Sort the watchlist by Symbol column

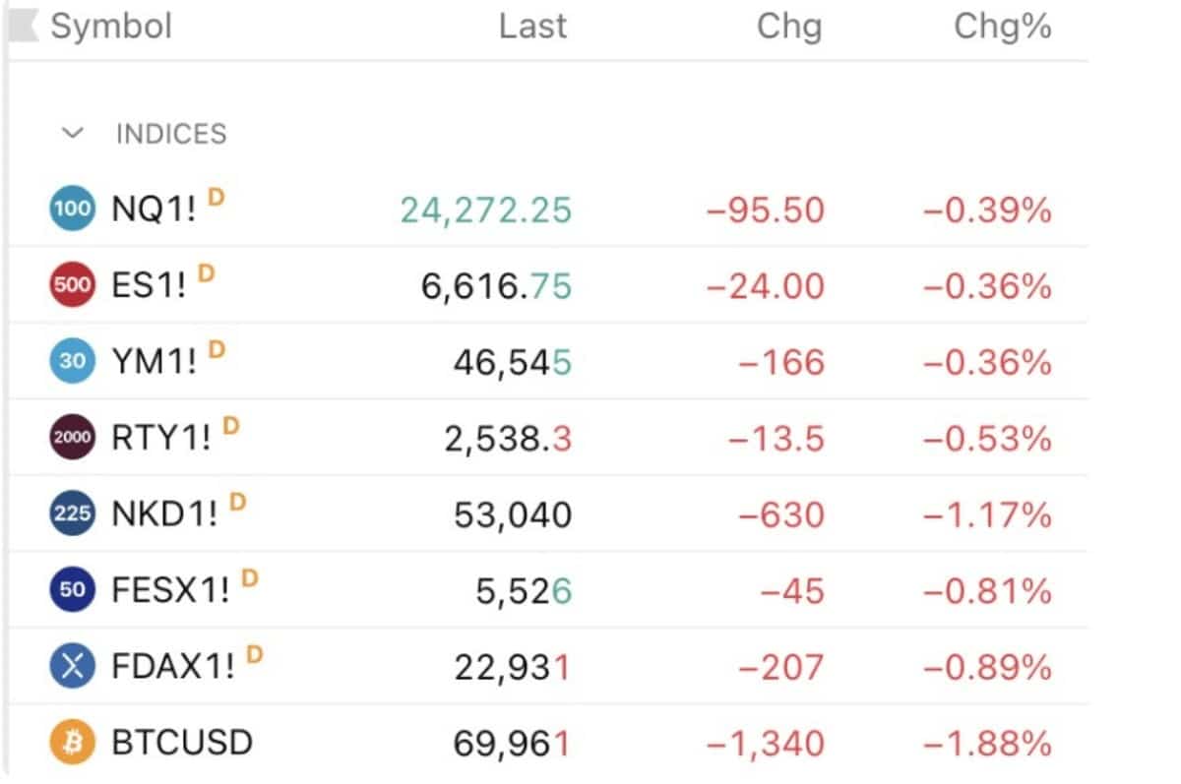click(111, 27)
